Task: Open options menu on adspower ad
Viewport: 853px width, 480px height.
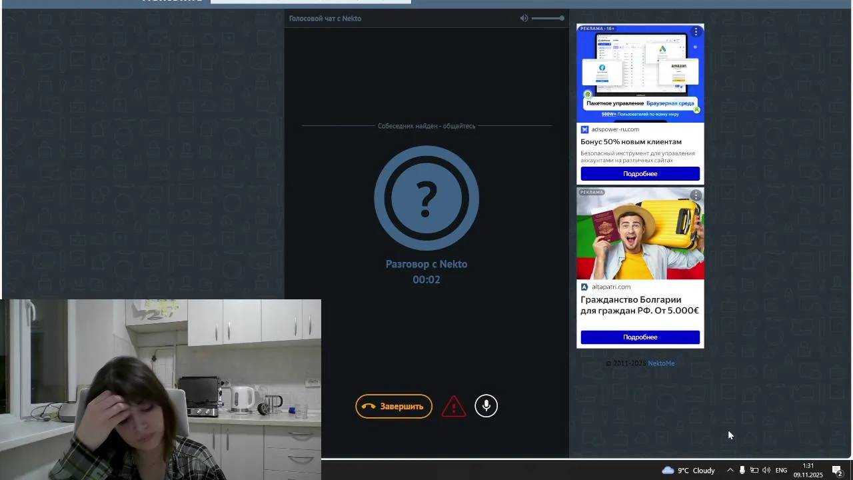Action: pyautogui.click(x=696, y=31)
